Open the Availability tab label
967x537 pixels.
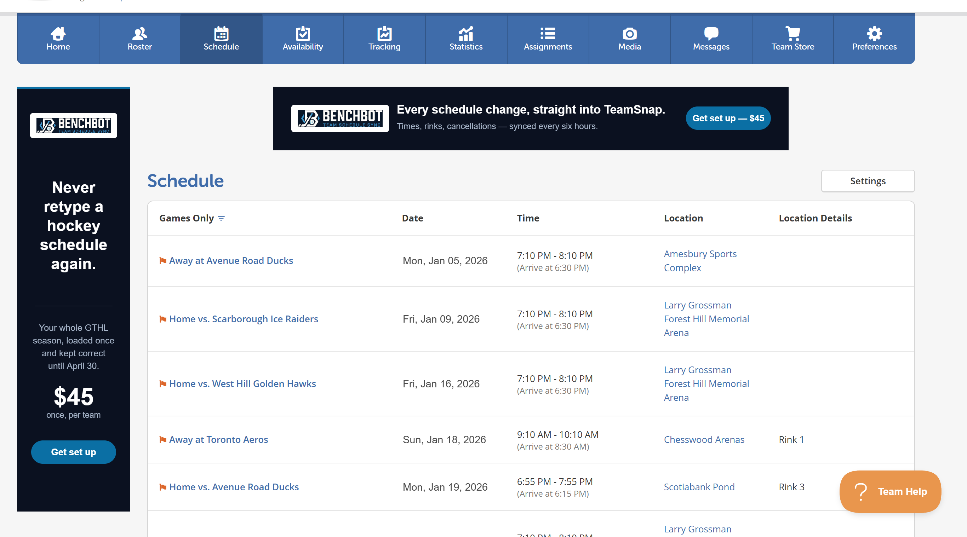pyautogui.click(x=303, y=47)
